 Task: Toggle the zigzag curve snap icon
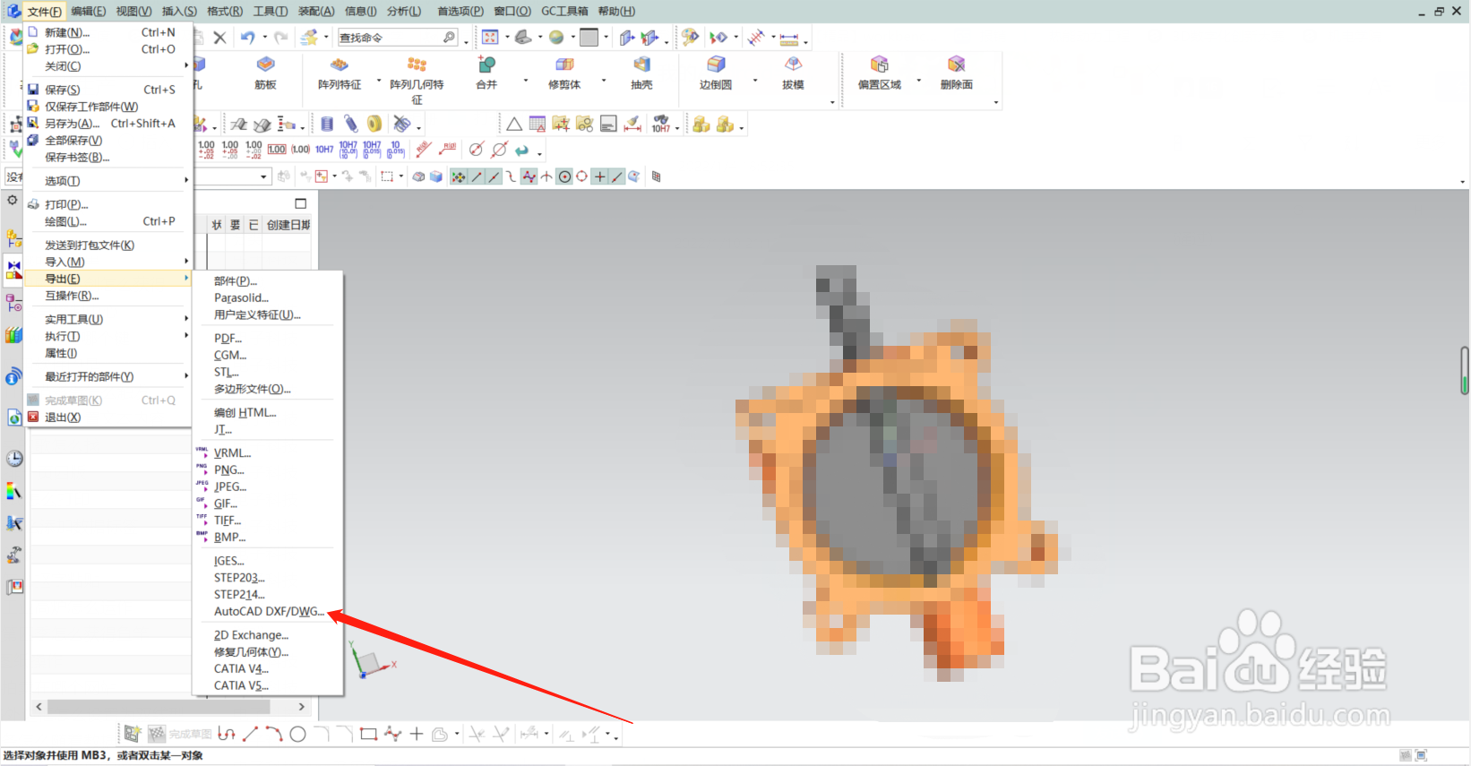coord(529,176)
